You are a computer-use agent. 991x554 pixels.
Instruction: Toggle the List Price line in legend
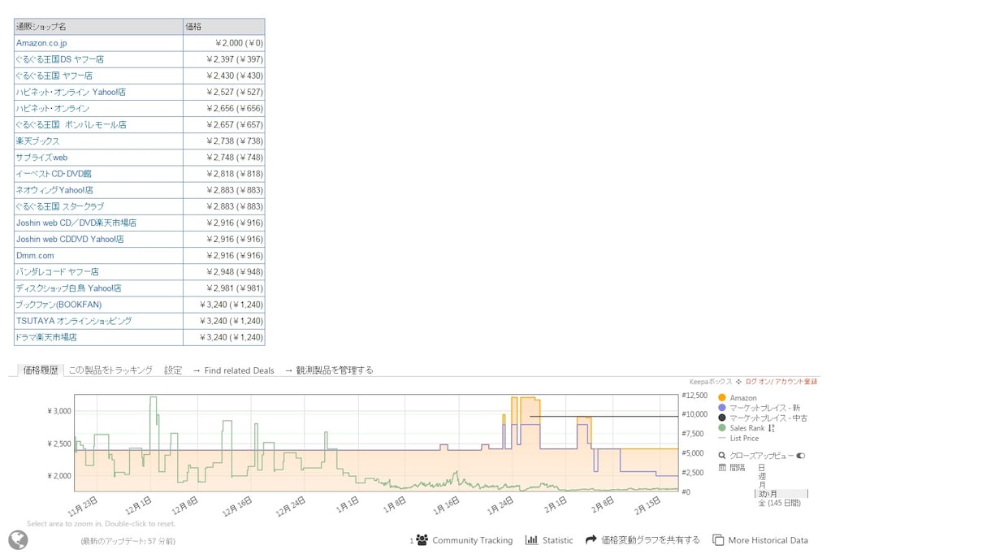click(738, 439)
